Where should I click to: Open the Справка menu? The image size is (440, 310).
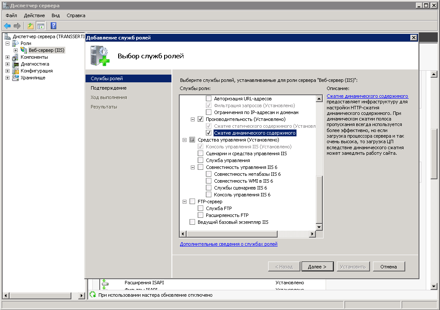tap(76, 15)
